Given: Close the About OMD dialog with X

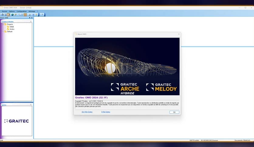Looking at the screenshot, I should coord(179,34).
